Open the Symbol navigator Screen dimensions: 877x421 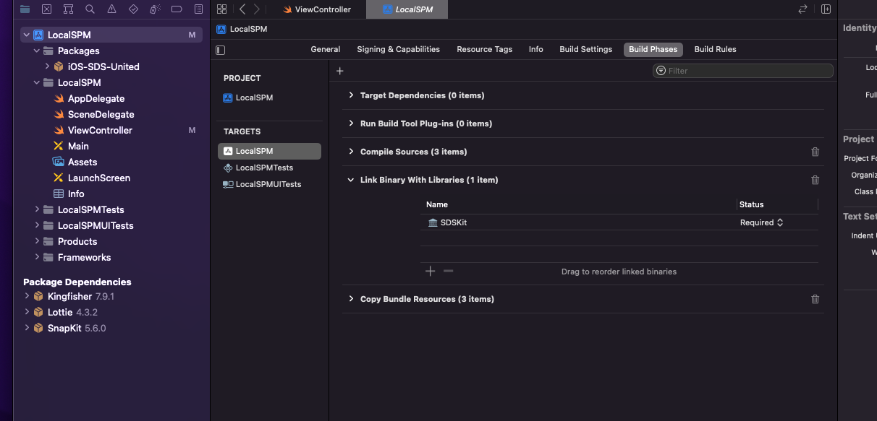click(x=69, y=9)
